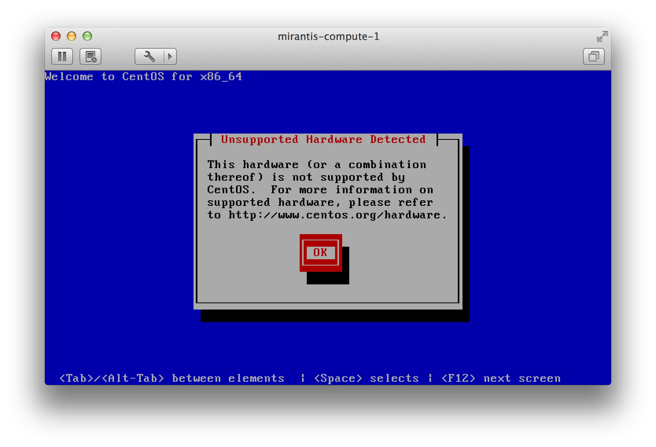Minimize the mirantis-compute-1 window
The width and height of the screenshot is (656, 447).
point(72,36)
